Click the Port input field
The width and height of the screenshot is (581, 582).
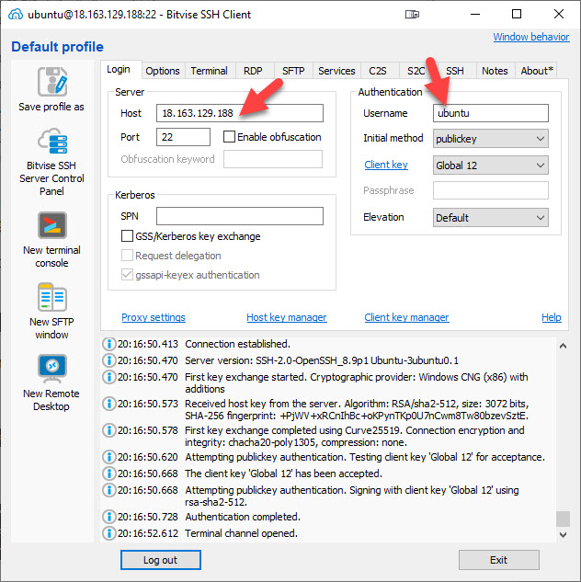click(x=183, y=137)
